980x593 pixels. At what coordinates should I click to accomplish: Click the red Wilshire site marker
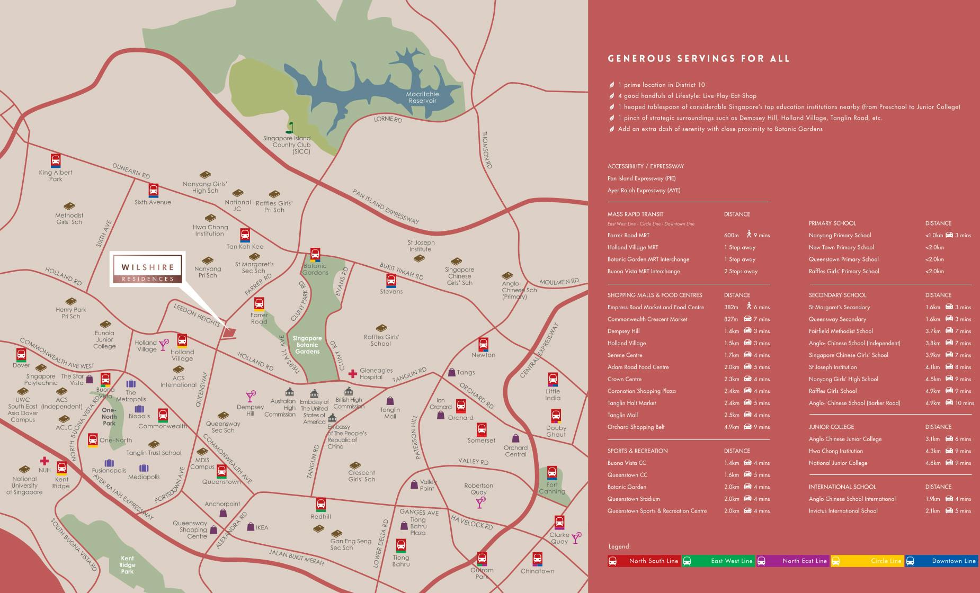229,333
